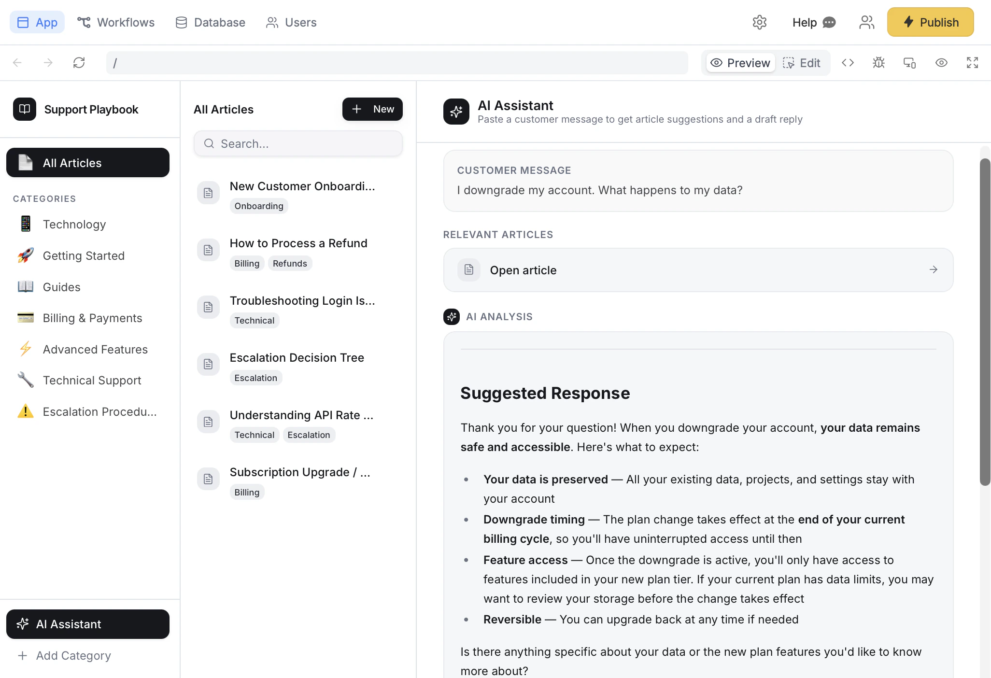This screenshot has height=678, width=991.
Task: Switch to Edit mode
Action: point(802,63)
